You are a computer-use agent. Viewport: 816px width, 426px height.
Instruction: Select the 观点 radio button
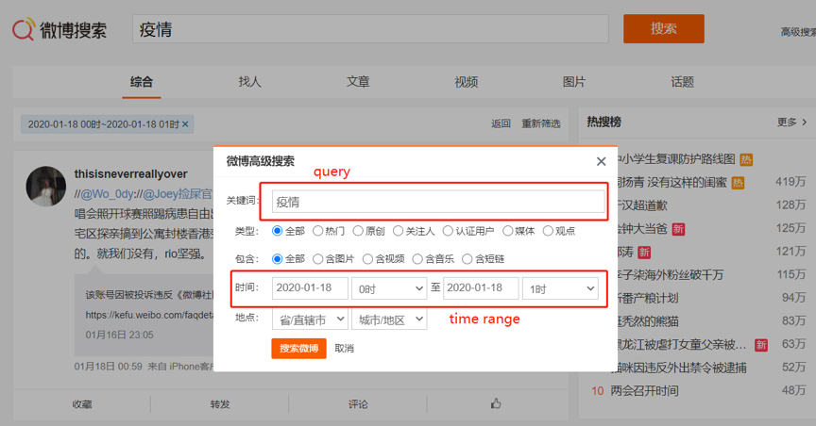pos(548,231)
